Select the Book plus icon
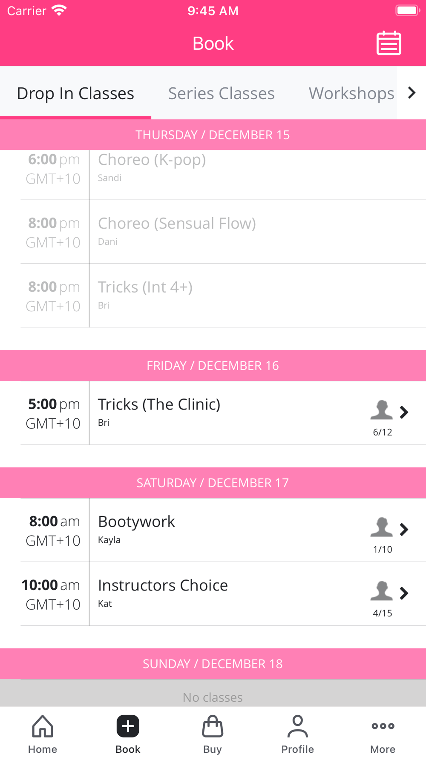Screen dimensions: 426x757 [128, 726]
